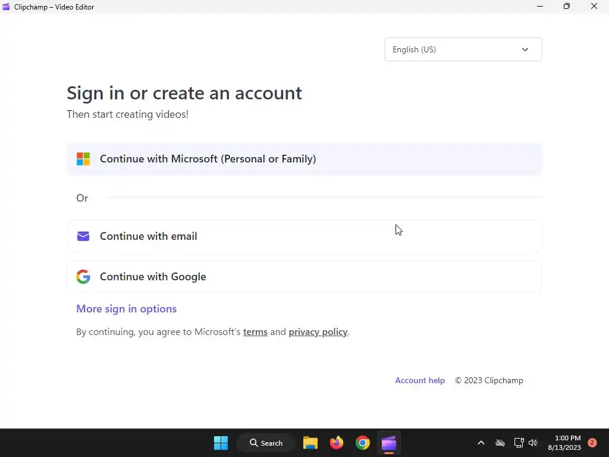Open Account help link

(420, 380)
